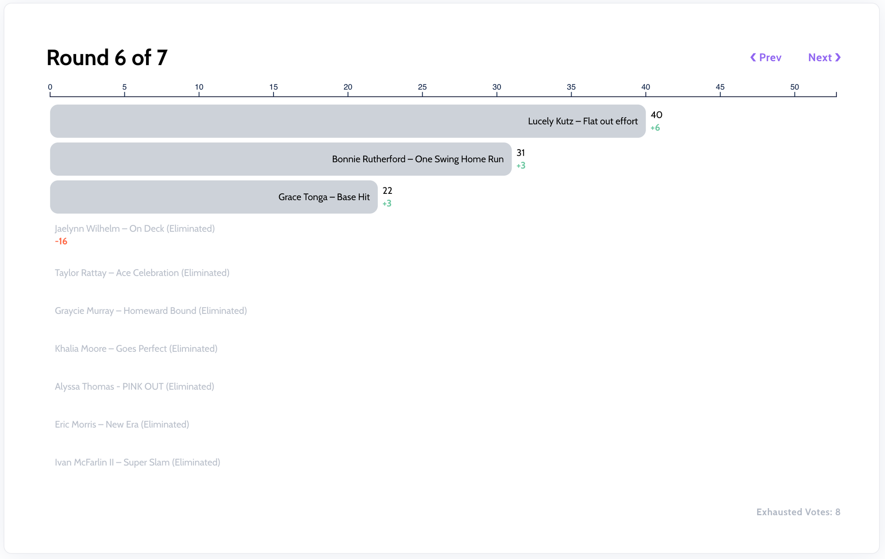Click Taylor Rattay – Ace Celebration entry
The image size is (885, 559).
coord(142,273)
